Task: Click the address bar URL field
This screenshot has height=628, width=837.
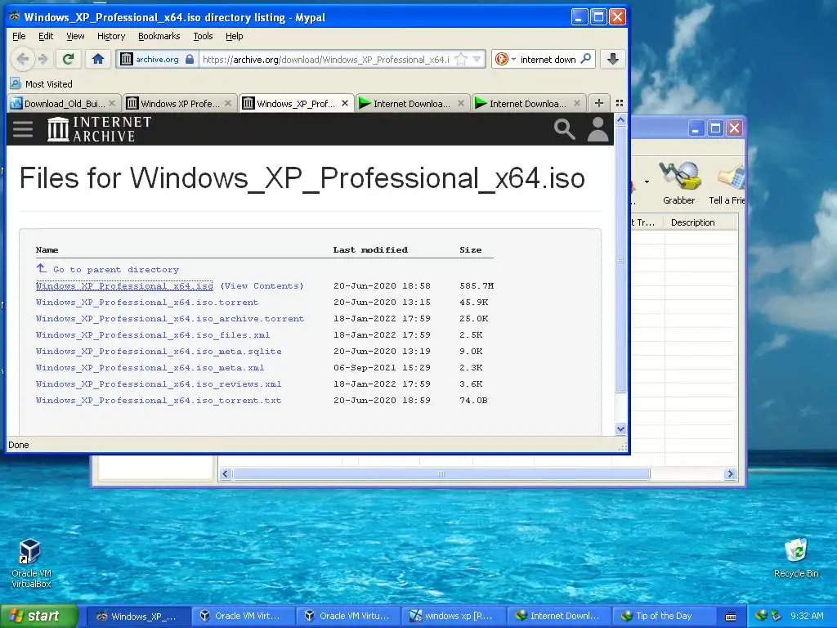Action: (325, 59)
